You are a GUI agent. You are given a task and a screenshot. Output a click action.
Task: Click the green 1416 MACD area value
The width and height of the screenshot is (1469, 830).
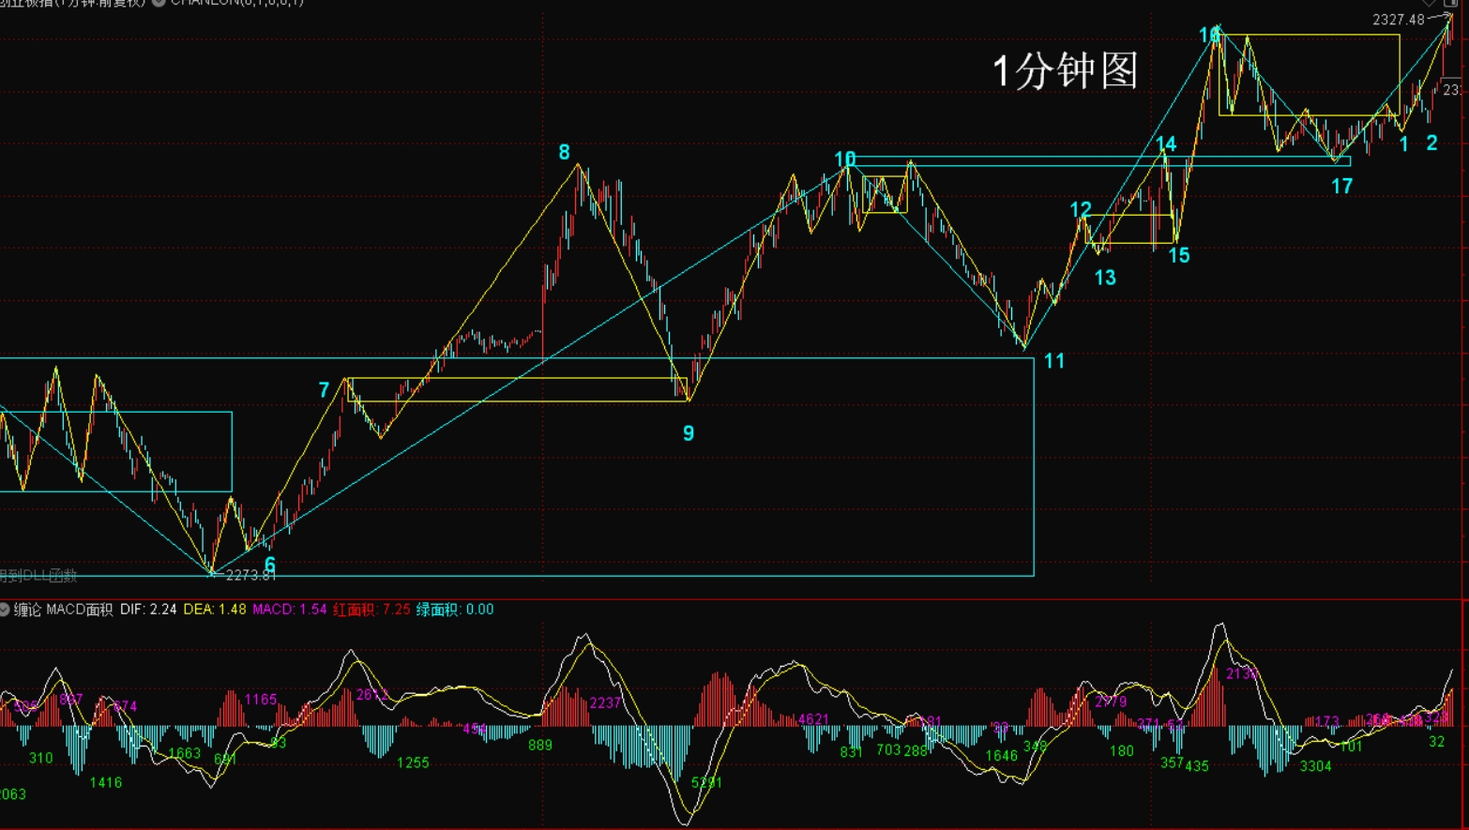(106, 783)
